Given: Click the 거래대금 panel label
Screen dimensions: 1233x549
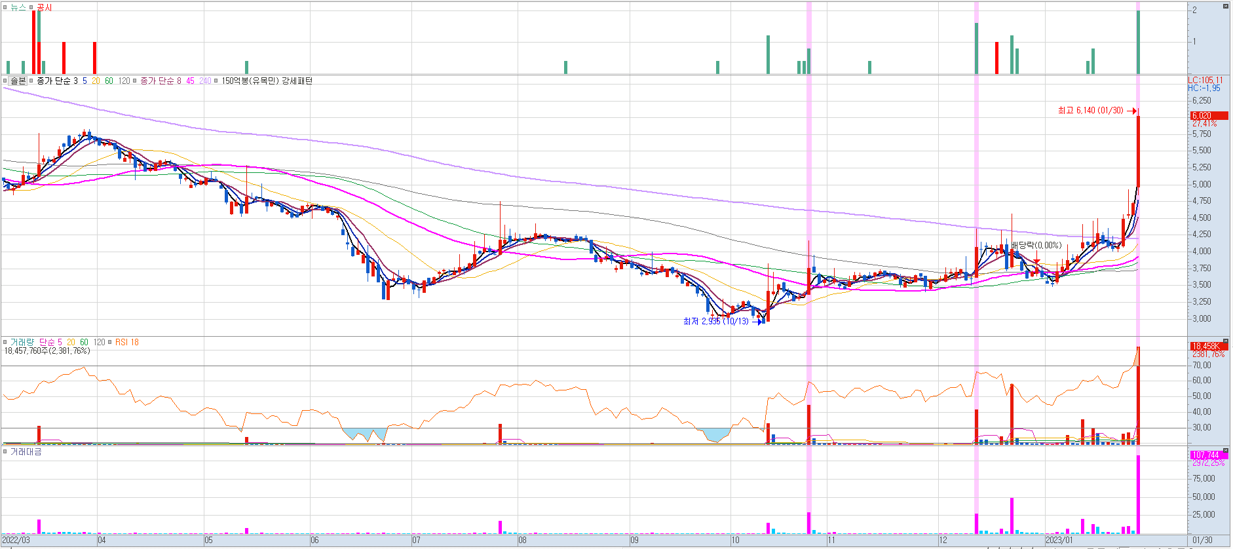Looking at the screenshot, I should [x=26, y=452].
